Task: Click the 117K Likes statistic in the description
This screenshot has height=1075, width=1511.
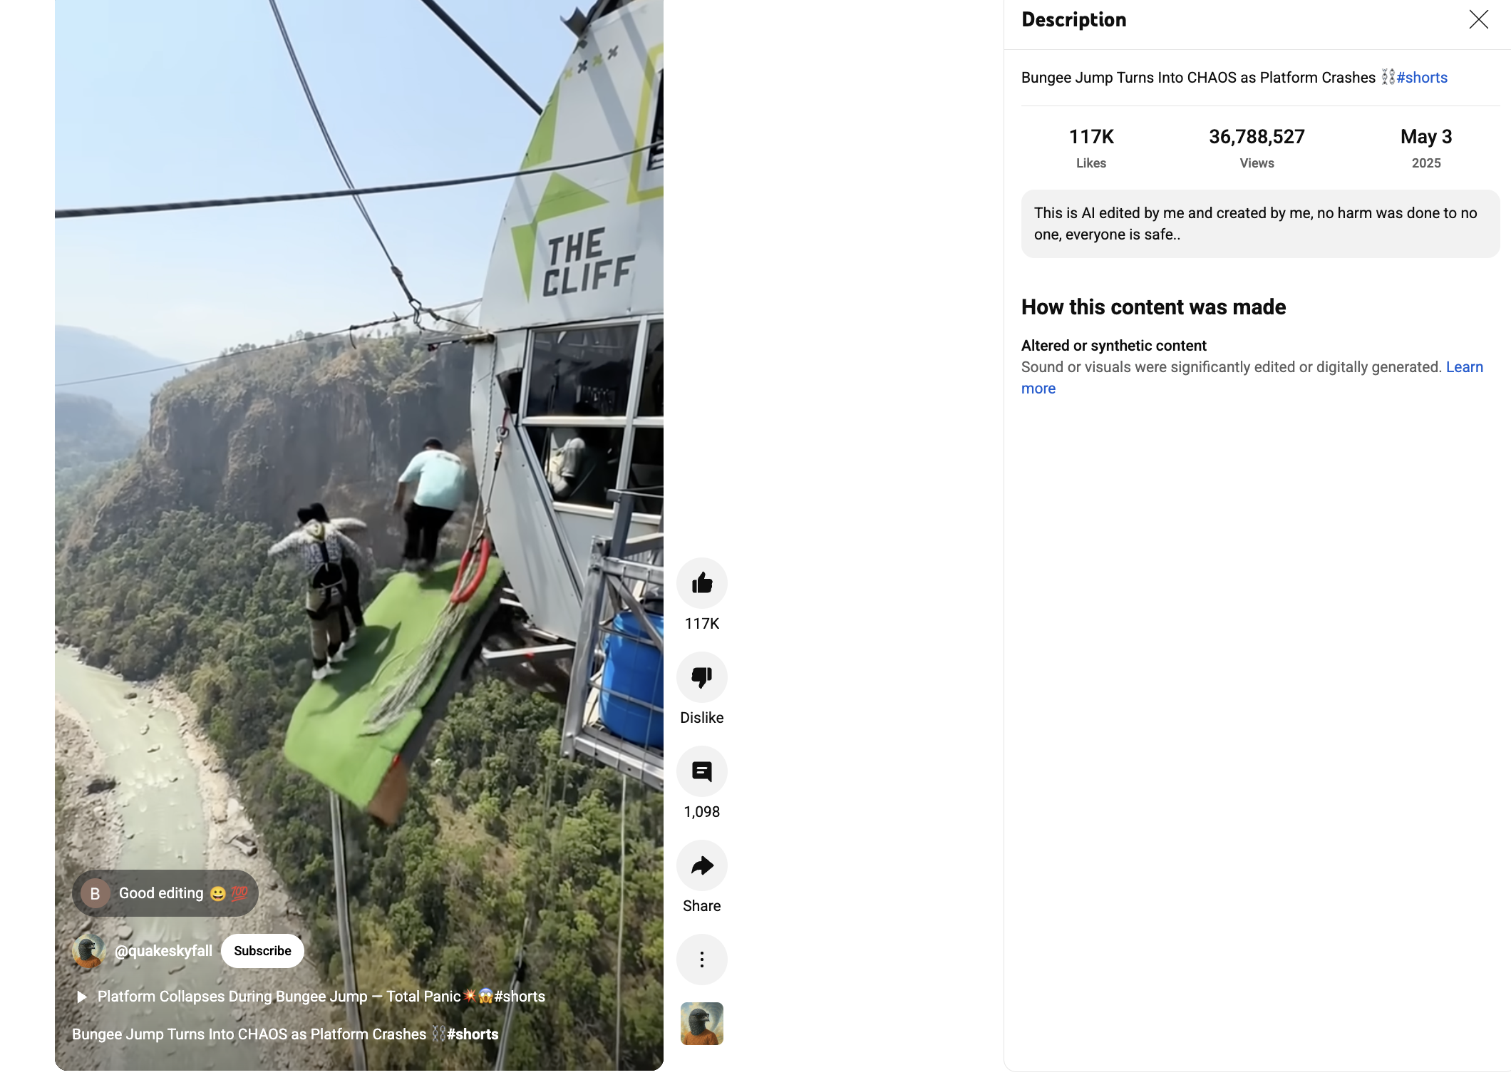Action: pyautogui.click(x=1091, y=148)
